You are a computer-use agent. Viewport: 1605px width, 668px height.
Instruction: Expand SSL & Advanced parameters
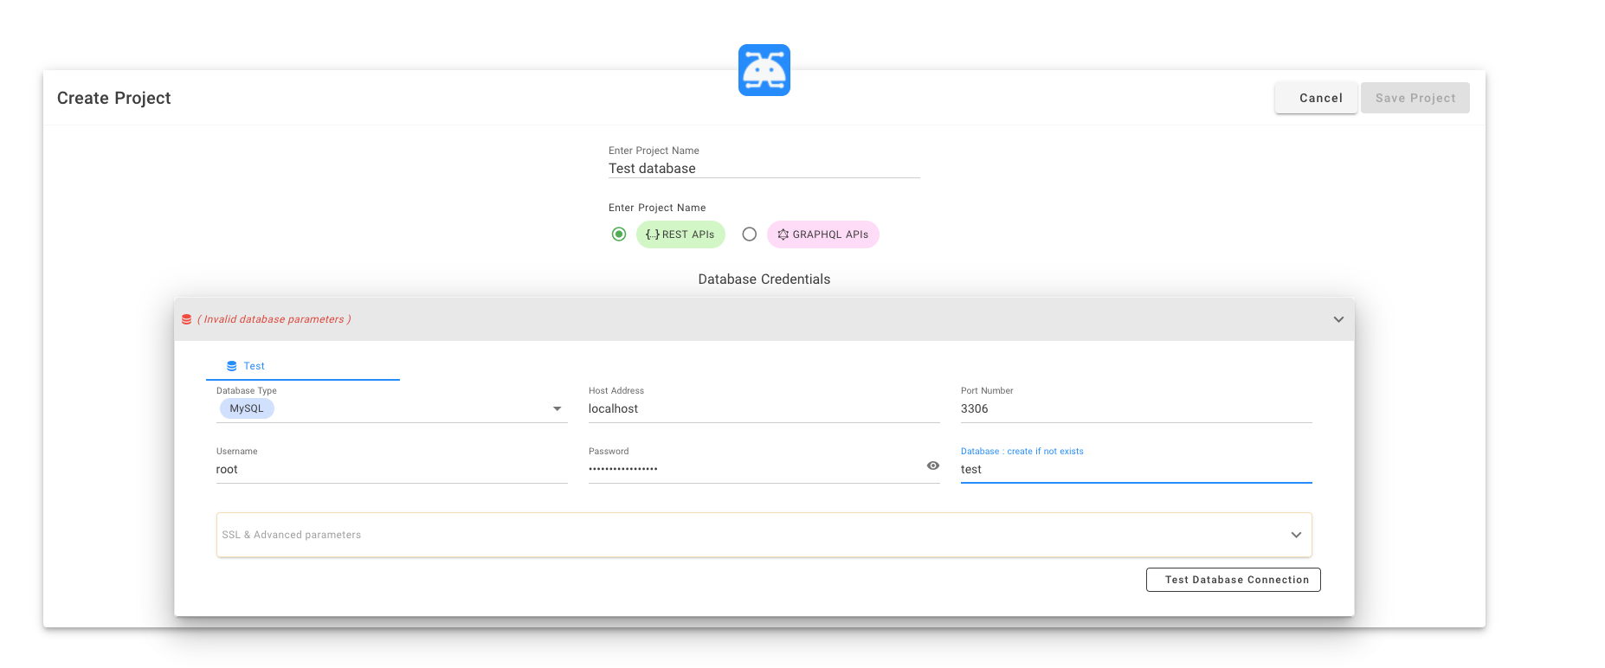click(764, 535)
